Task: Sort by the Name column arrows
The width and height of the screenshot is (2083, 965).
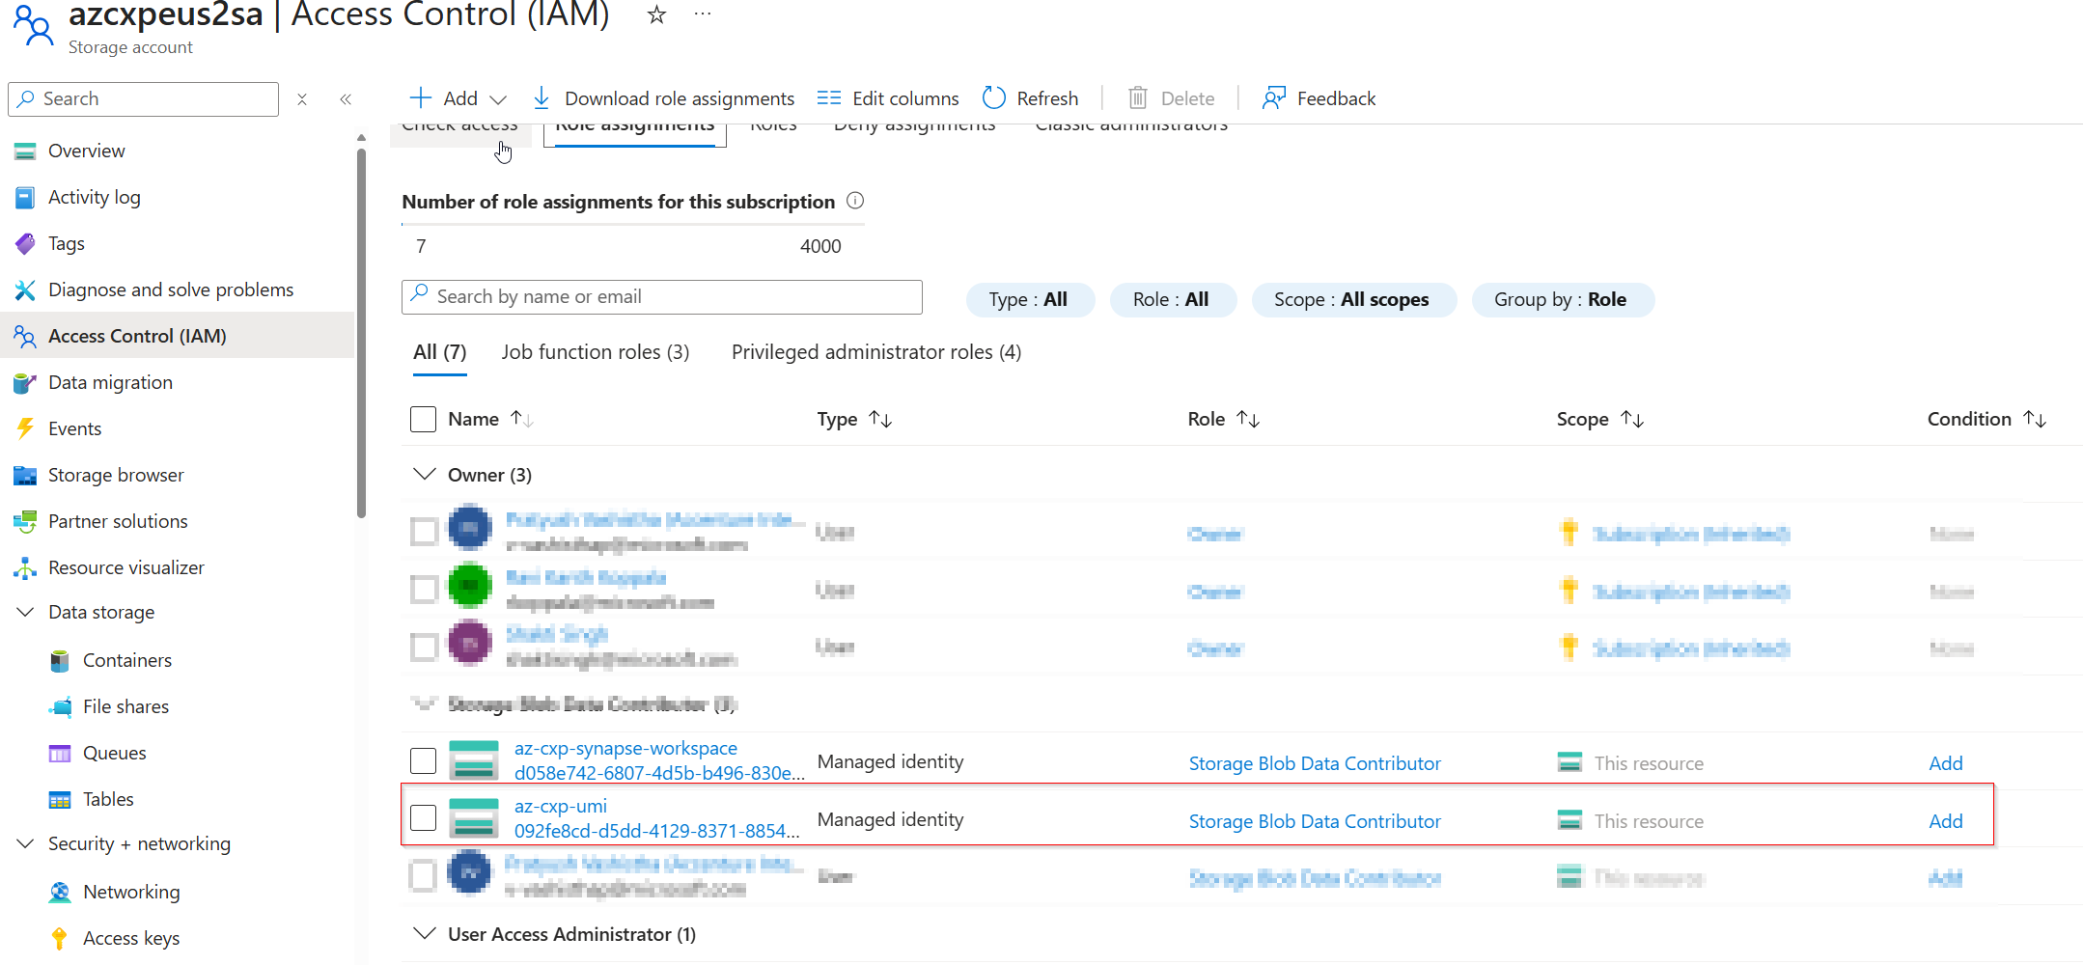Action: 521,419
